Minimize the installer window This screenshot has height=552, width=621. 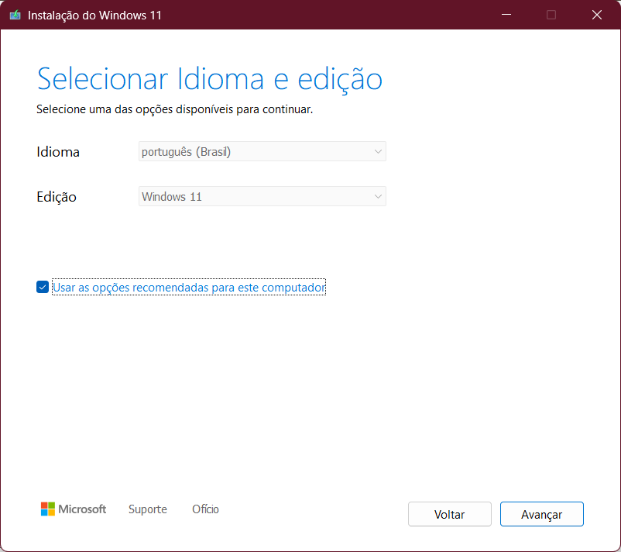[x=506, y=14]
